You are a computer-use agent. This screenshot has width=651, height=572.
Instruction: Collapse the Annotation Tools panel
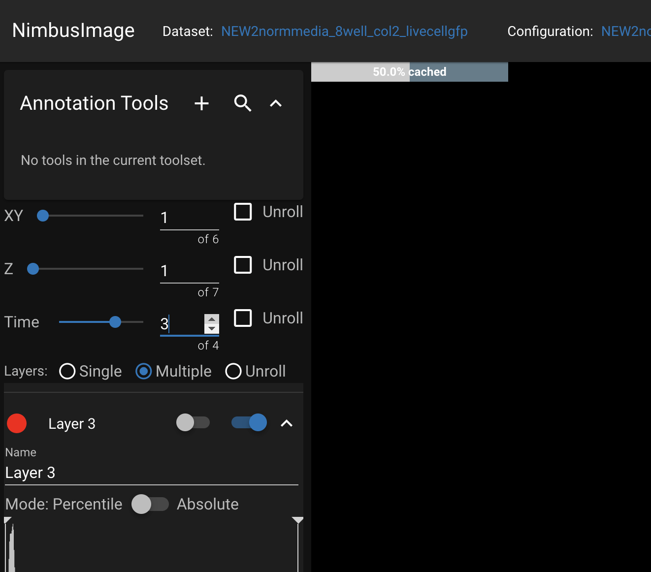coord(275,103)
